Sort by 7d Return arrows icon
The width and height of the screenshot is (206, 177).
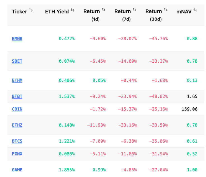pos(134,10)
